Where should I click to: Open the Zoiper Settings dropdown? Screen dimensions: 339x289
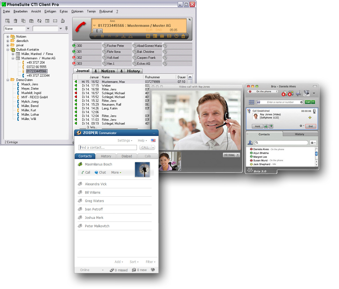(125, 141)
